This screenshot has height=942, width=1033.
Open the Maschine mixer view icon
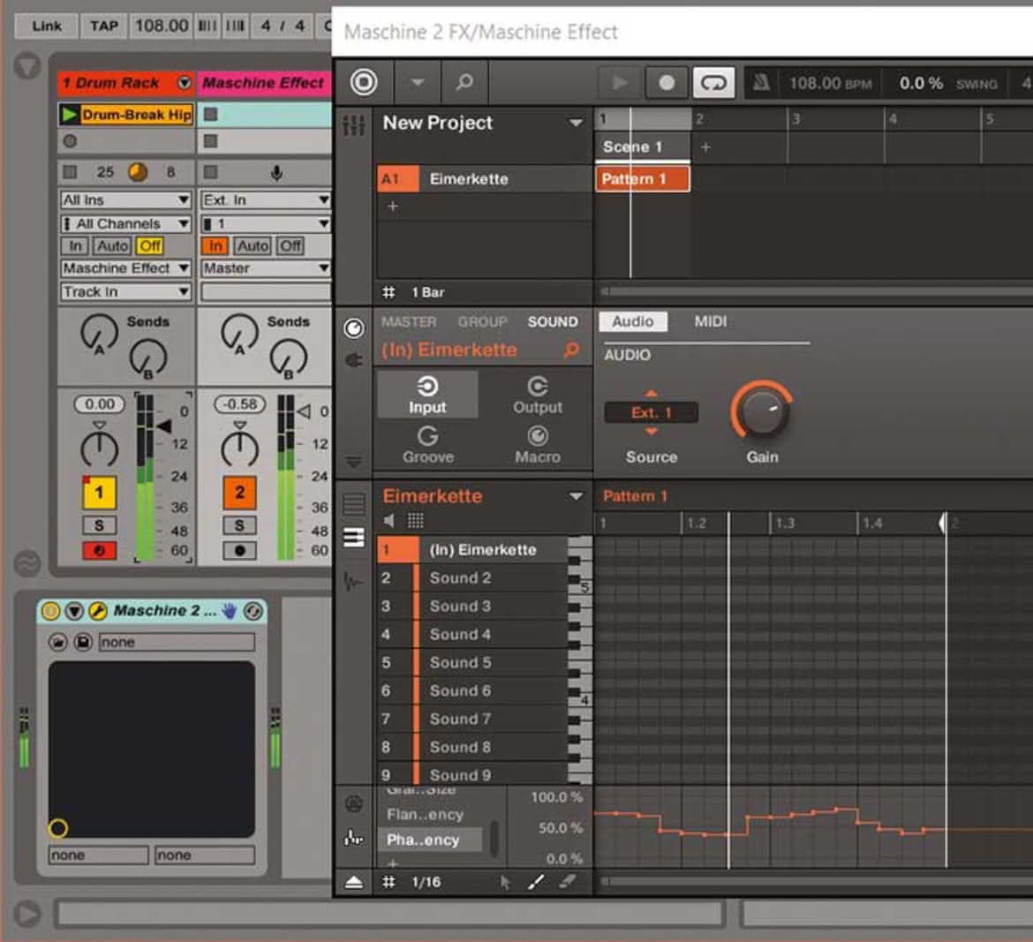point(353,124)
